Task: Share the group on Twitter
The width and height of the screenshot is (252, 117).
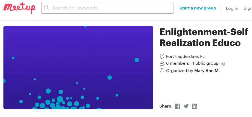Action: point(186,106)
